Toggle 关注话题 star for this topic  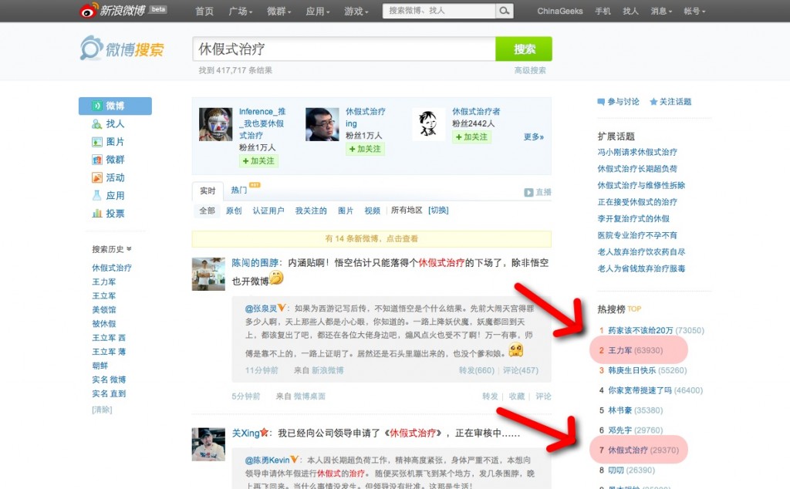(670, 102)
